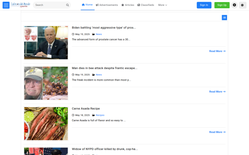Viewport: 249px width, 155px height.
Task: Click the Sign Up button
Action: (222, 5)
